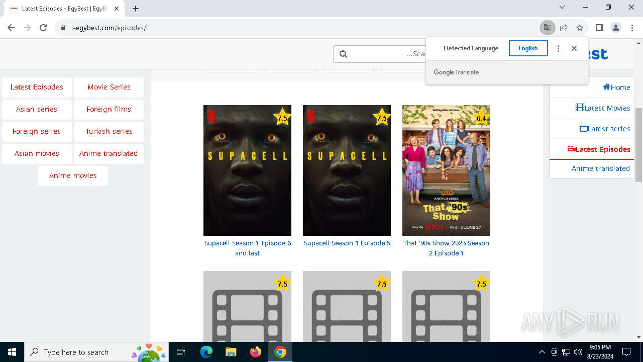Open Movie Series category button
Image resolution: width=643 pixels, height=362 pixels.
point(109,87)
